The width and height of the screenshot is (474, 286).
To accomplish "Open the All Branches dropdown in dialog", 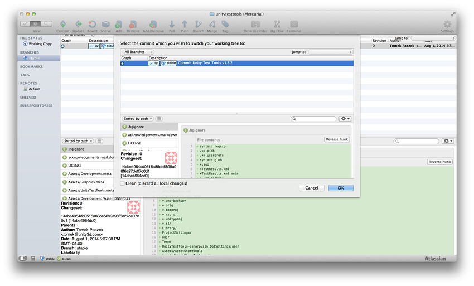I will [x=138, y=52].
